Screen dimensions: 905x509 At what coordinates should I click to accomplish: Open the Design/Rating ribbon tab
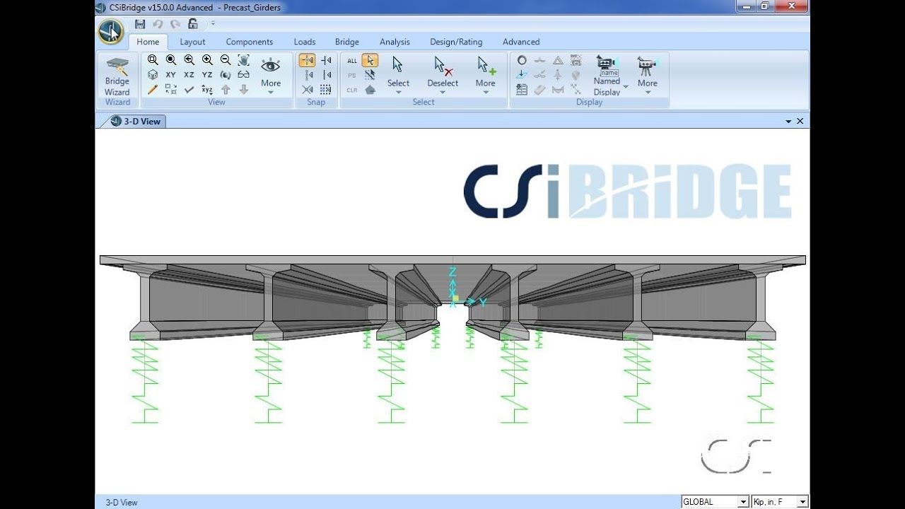click(456, 42)
